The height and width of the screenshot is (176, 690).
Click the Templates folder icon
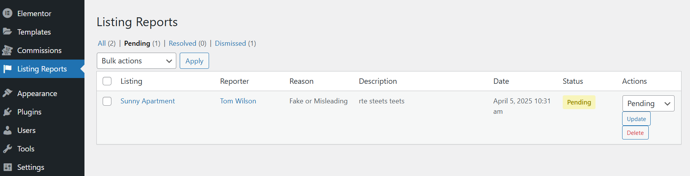coord(7,32)
